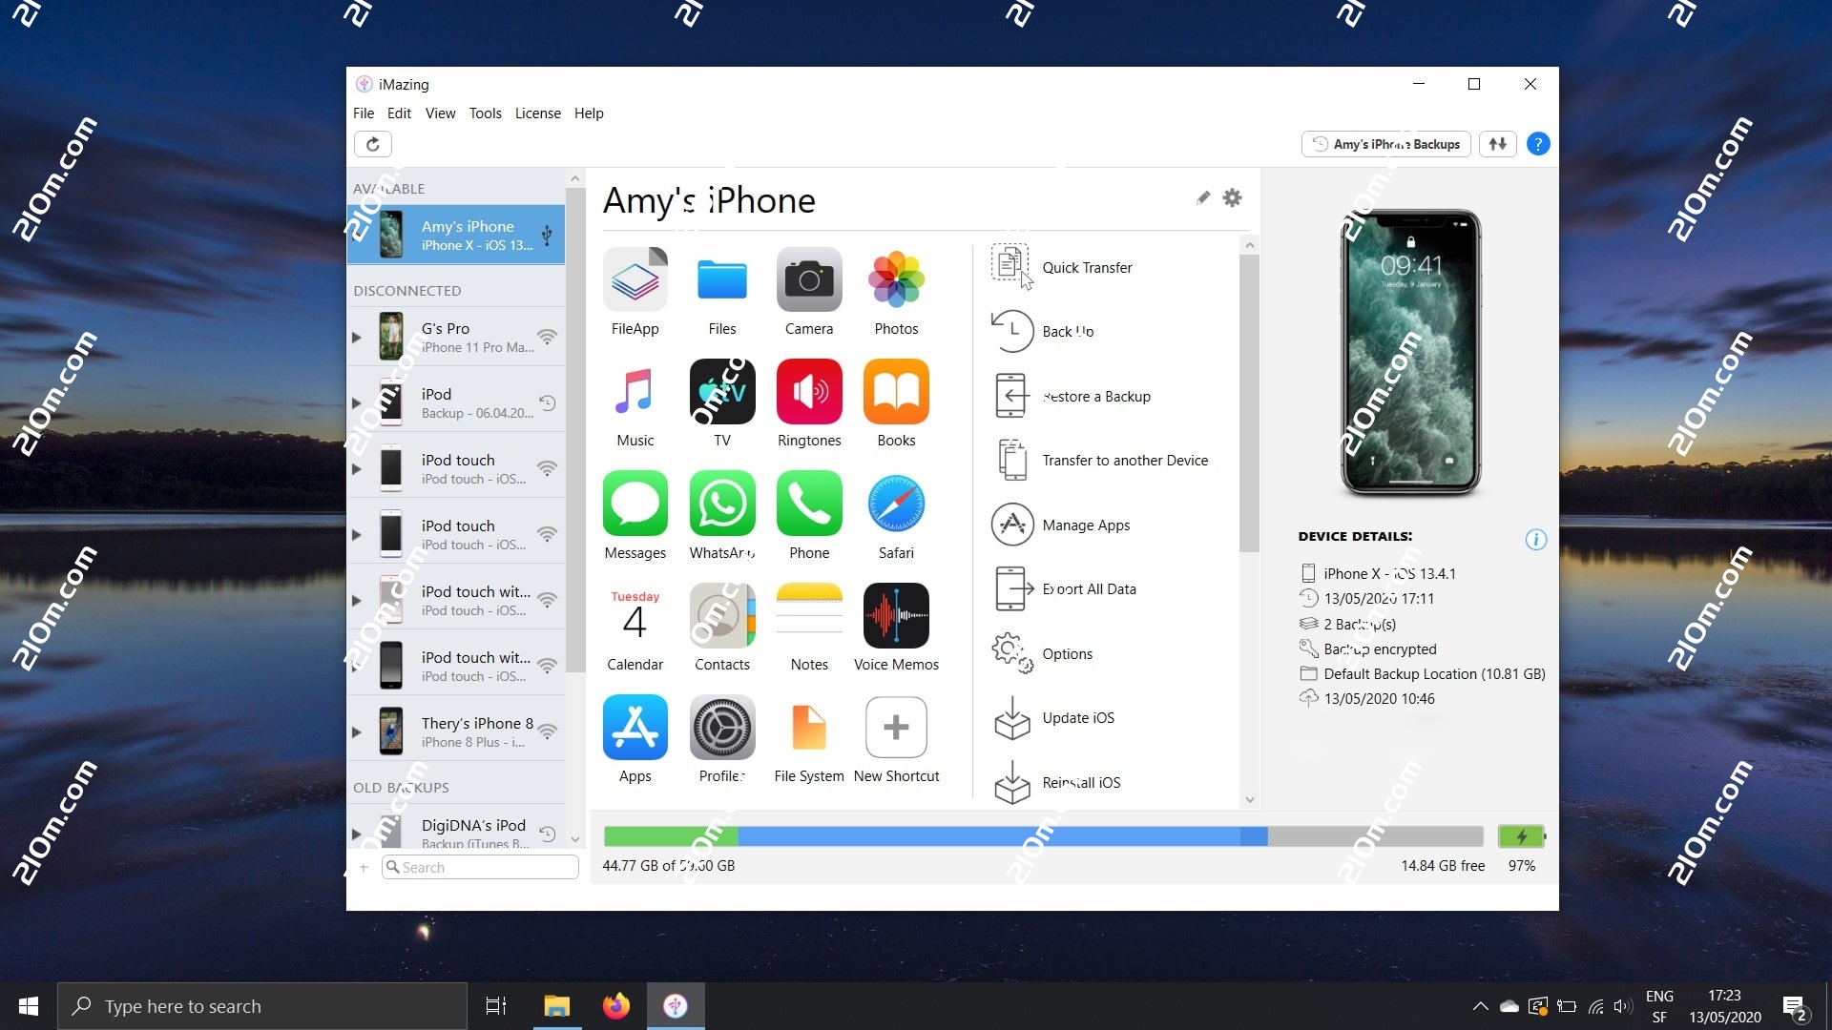Screen dimensions: 1832x1030
Task: Expand Thery's iPhone 8 in sidebar
Action: tap(357, 731)
